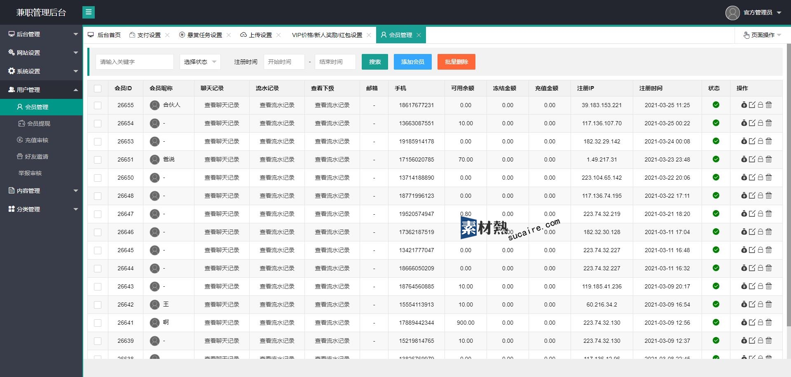791x377 pixels.
Task: Close the 悬赏任务设置 tab
Action: 229,35
